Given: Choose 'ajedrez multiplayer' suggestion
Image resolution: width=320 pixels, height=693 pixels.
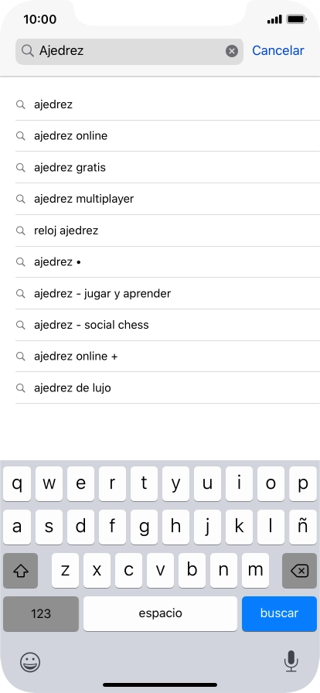Looking at the screenshot, I should tap(168, 199).
